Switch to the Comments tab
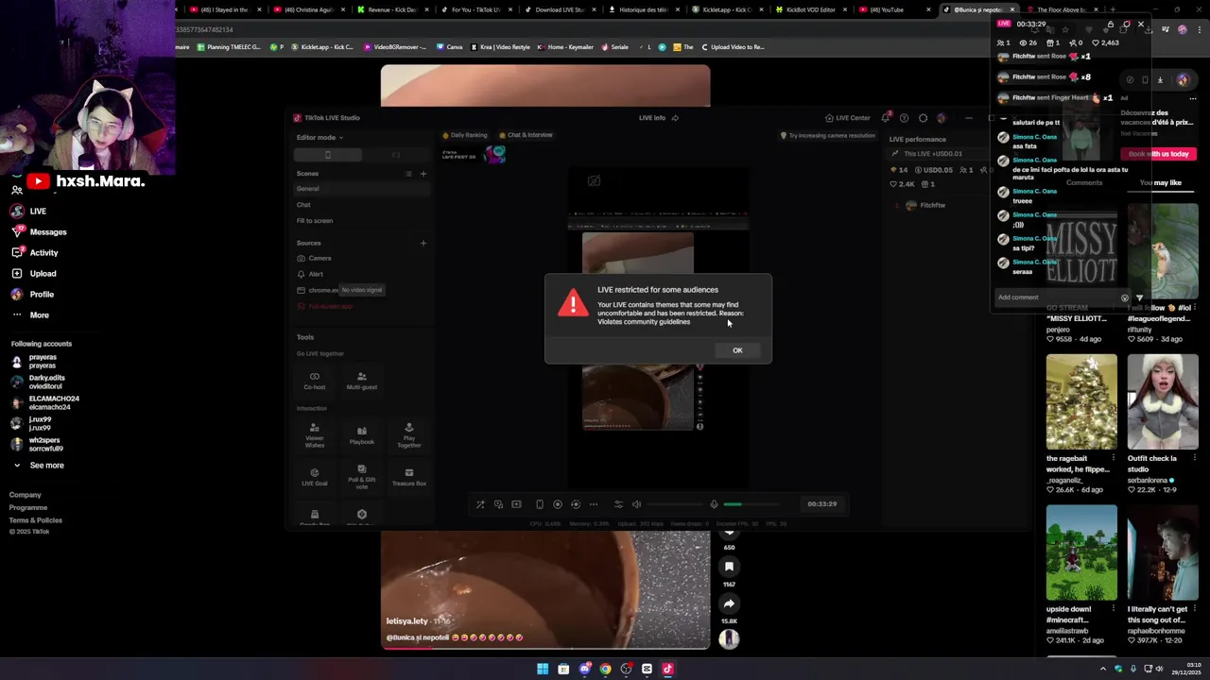1210x680 pixels. [x=1084, y=182]
